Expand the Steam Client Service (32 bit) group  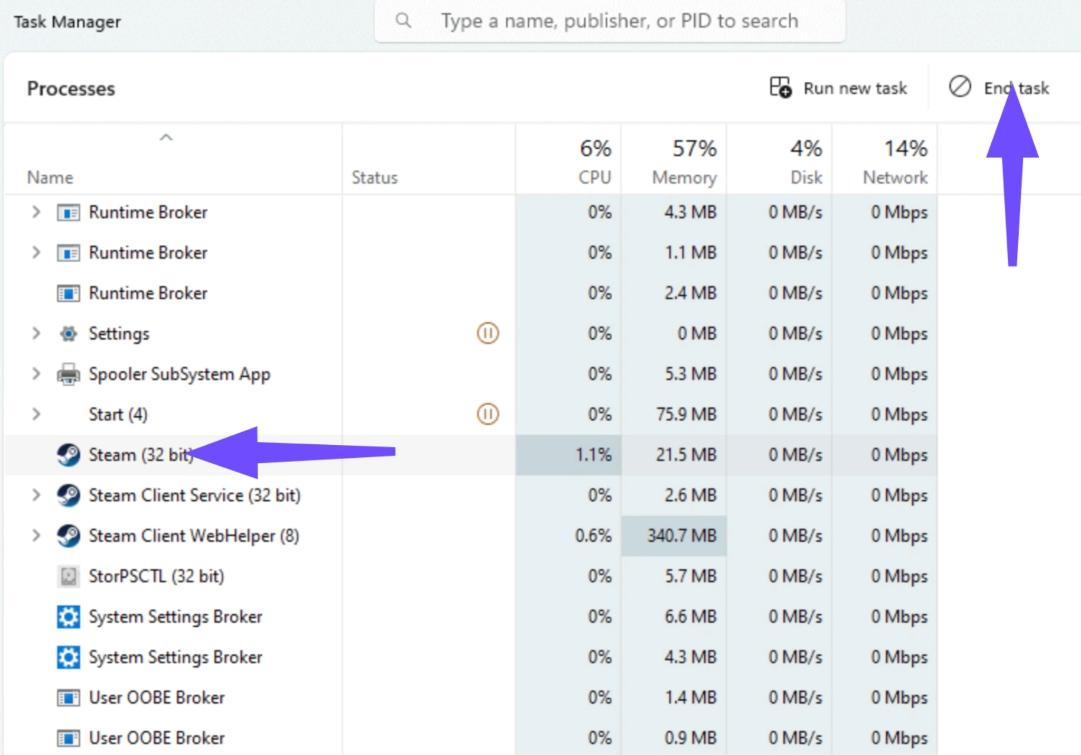pos(36,495)
